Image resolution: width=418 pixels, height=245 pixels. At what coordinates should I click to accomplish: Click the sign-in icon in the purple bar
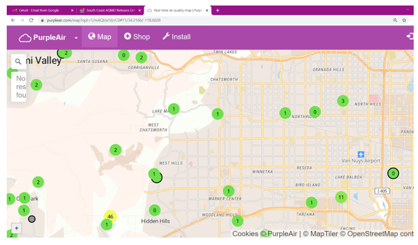[x=410, y=37]
